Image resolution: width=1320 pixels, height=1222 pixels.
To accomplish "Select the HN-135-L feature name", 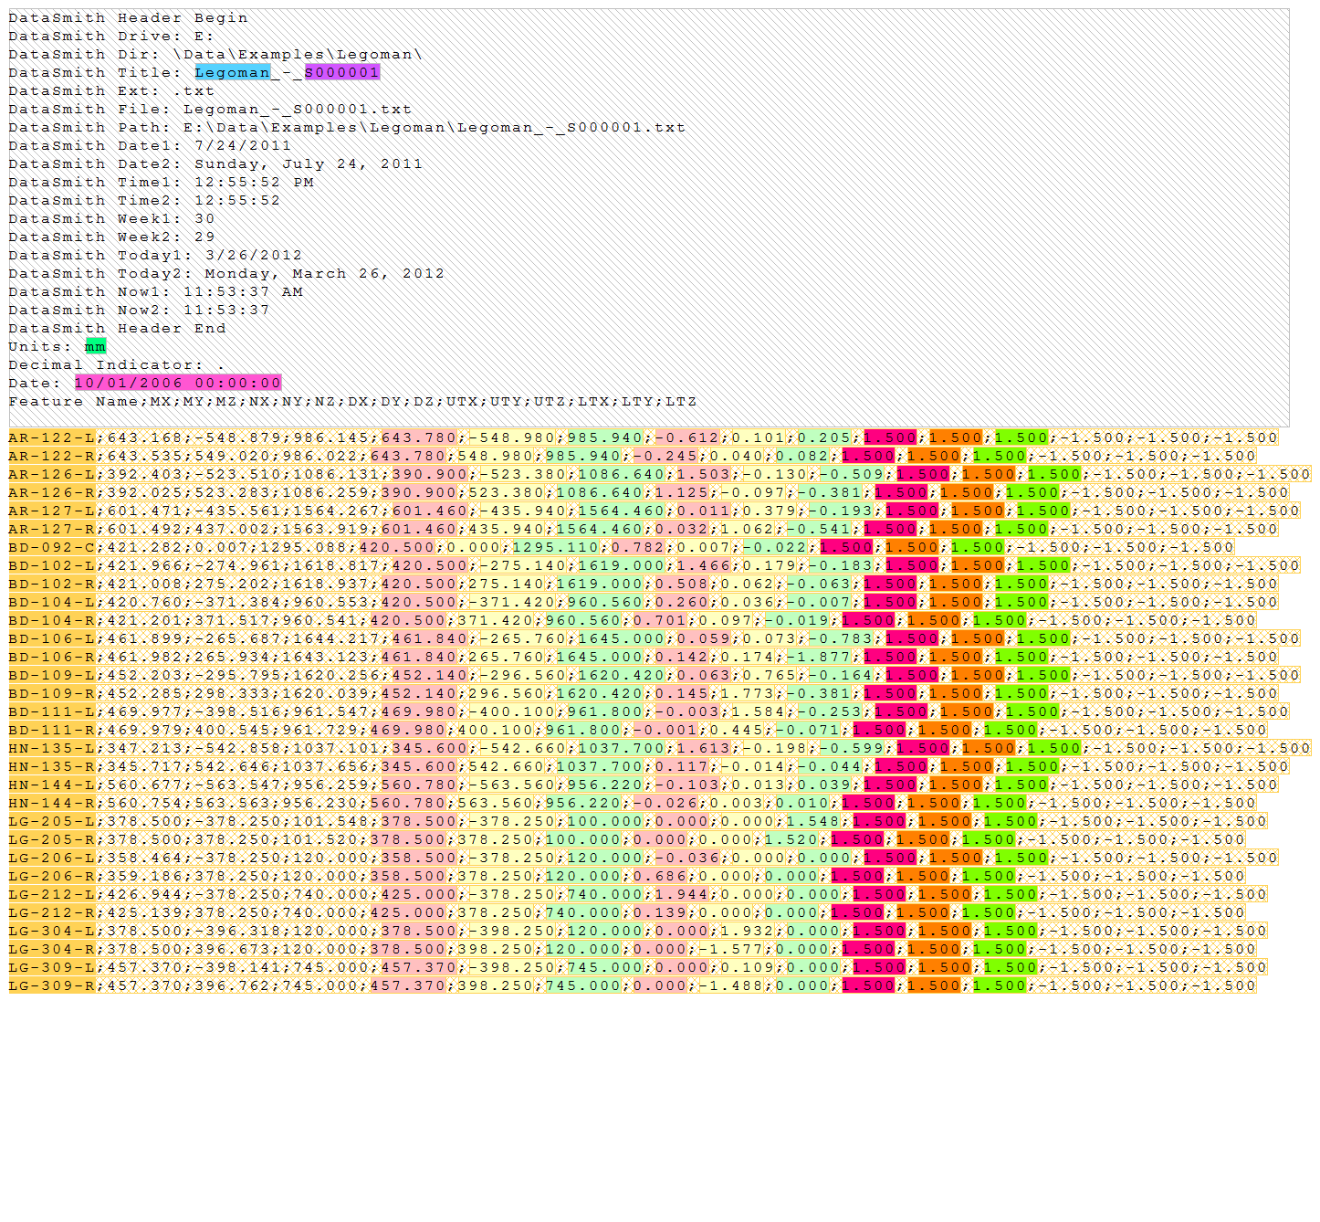I will click(x=52, y=748).
